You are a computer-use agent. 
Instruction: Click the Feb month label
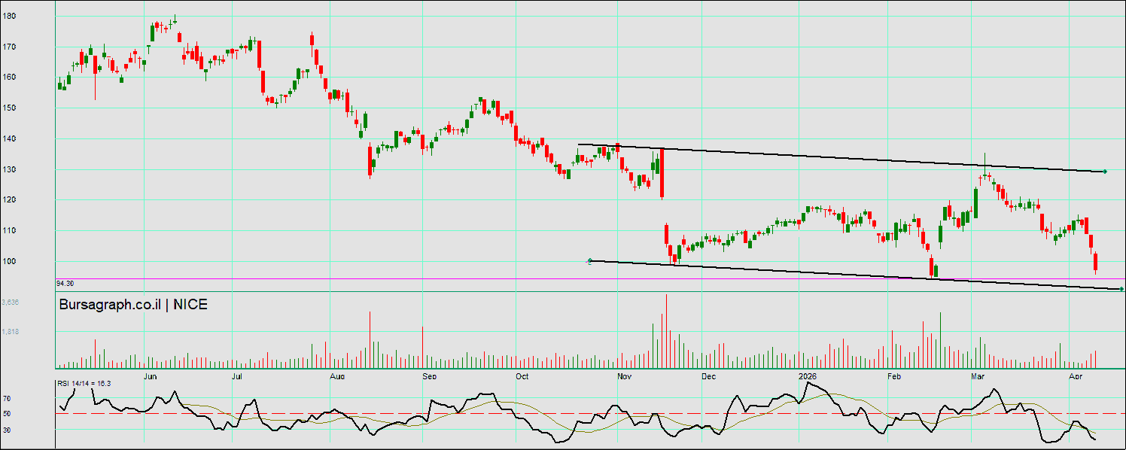894,376
